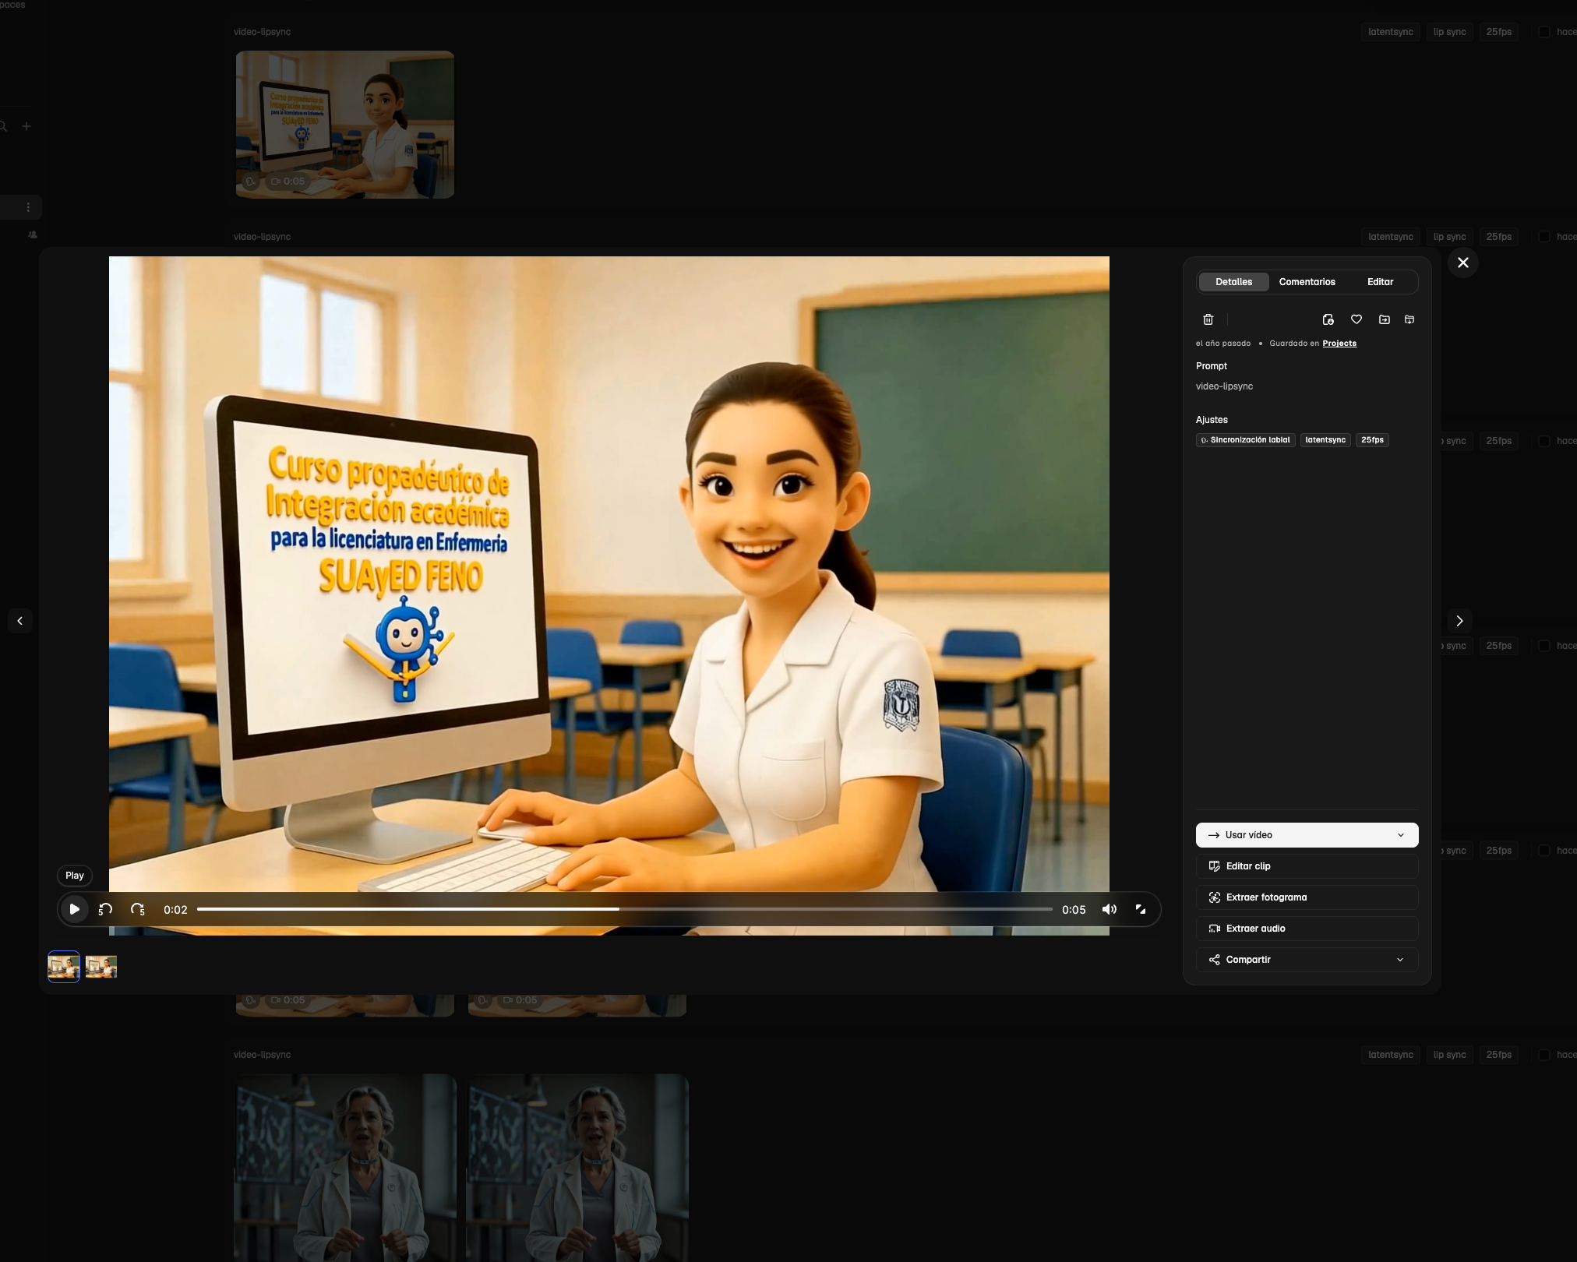Open the three-dot menu in the left sidebar
This screenshot has width=1577, height=1262.
point(28,207)
